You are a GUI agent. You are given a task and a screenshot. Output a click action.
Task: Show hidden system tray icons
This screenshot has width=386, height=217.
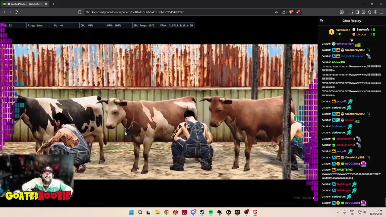(x=338, y=212)
